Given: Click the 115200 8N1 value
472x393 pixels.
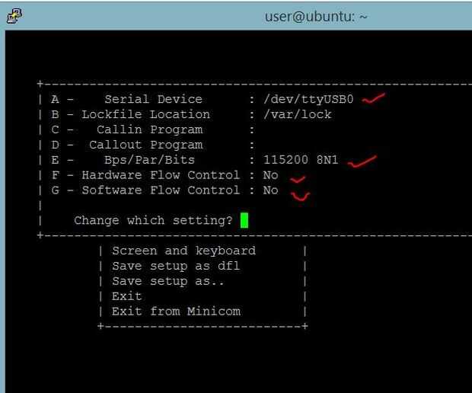Looking at the screenshot, I should click(x=301, y=160).
